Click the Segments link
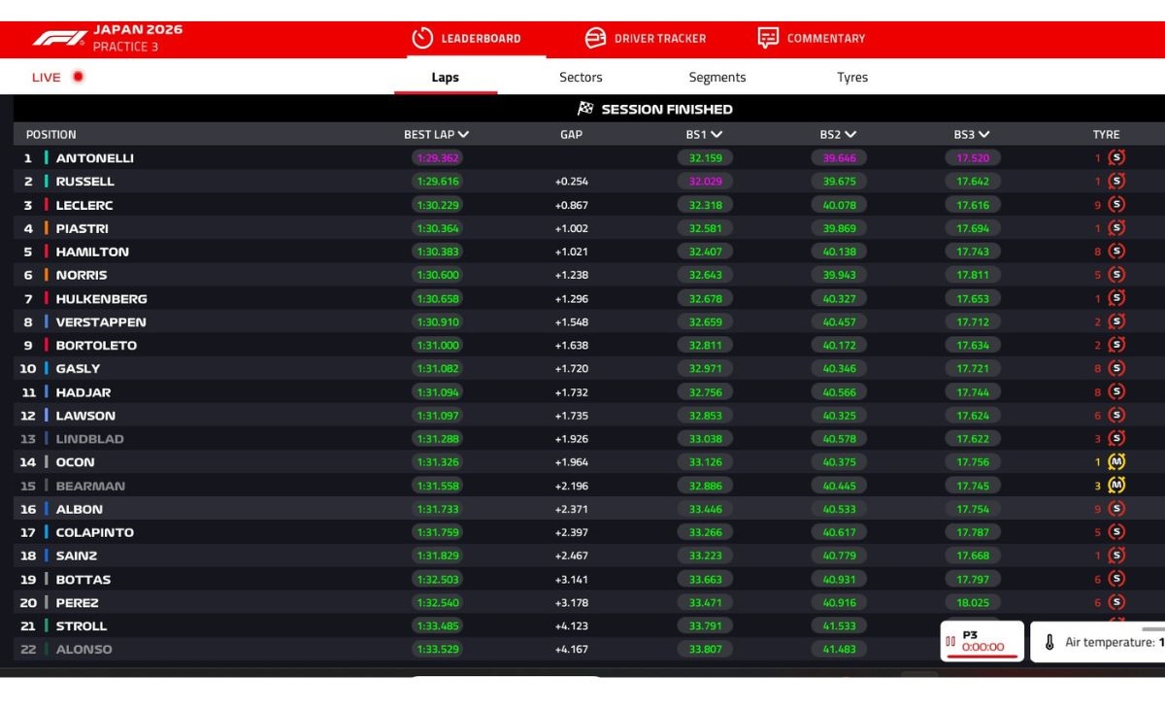1165x708 pixels. [717, 77]
